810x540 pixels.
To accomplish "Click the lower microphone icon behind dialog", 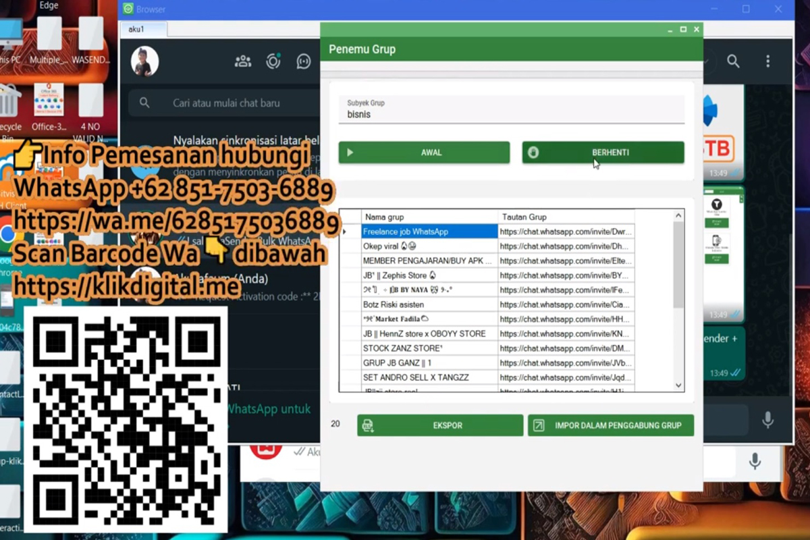I will pos(755,462).
